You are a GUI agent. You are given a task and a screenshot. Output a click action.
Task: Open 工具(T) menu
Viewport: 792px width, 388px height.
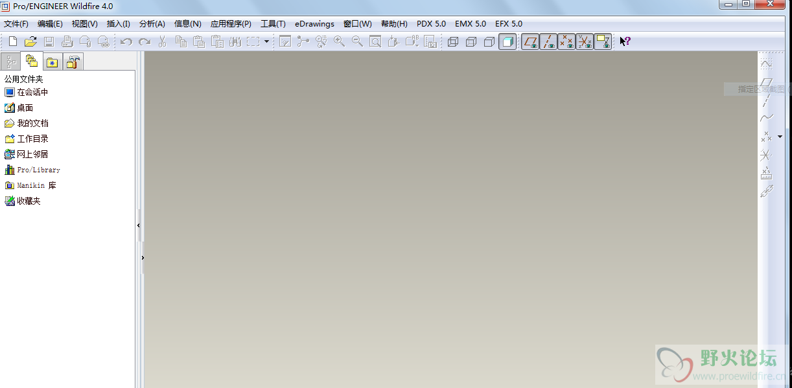coord(273,23)
